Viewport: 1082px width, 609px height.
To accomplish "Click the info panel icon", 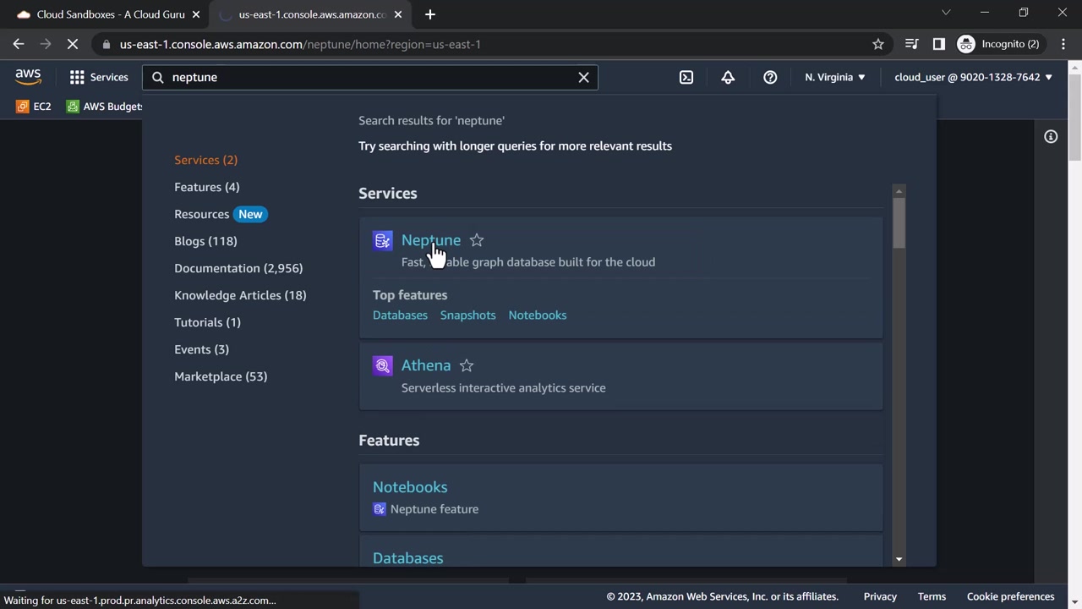I will point(1051,136).
